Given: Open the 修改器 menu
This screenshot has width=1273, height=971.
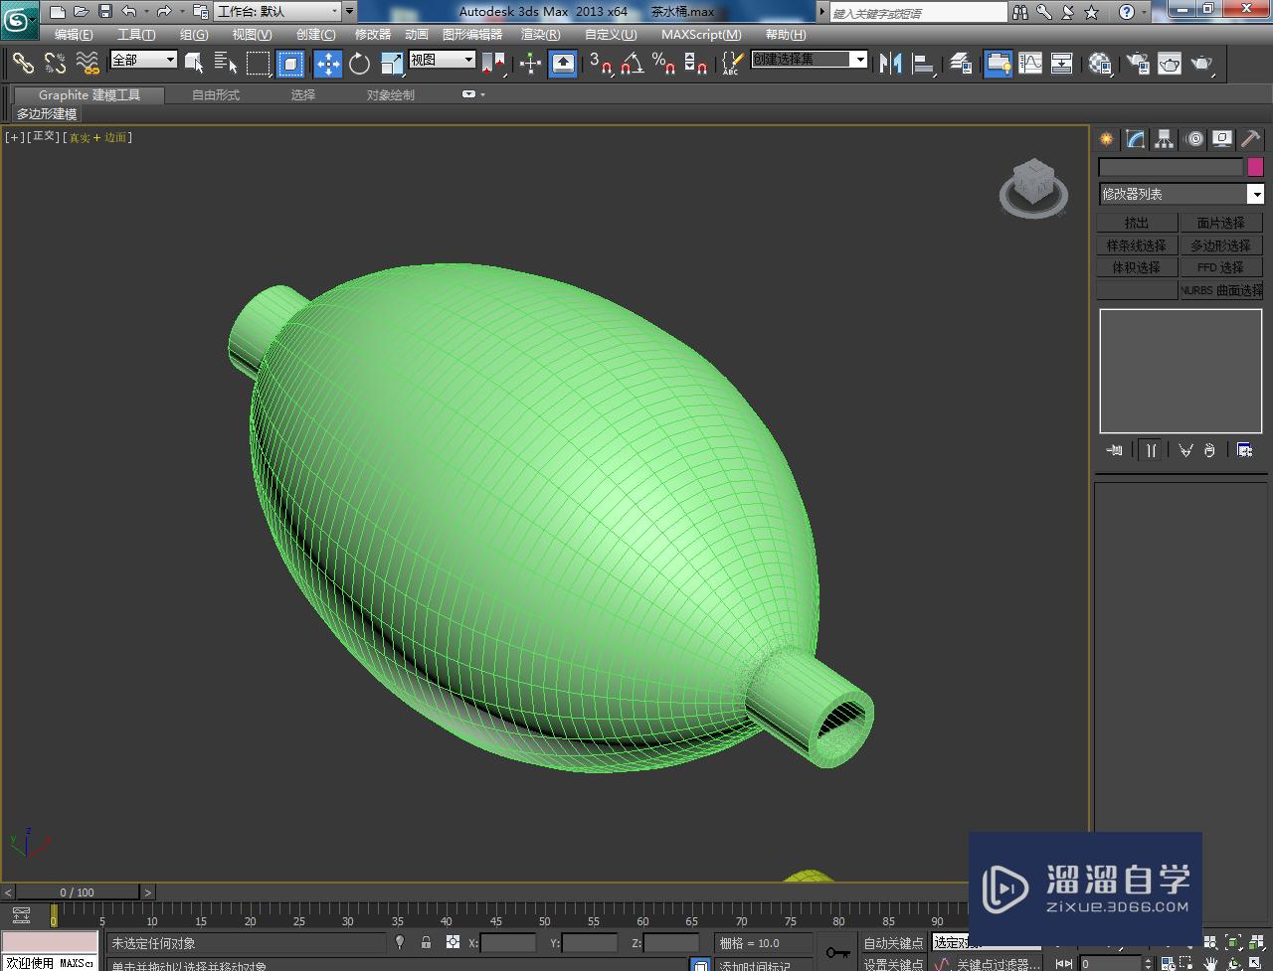Looking at the screenshot, I should (373, 34).
